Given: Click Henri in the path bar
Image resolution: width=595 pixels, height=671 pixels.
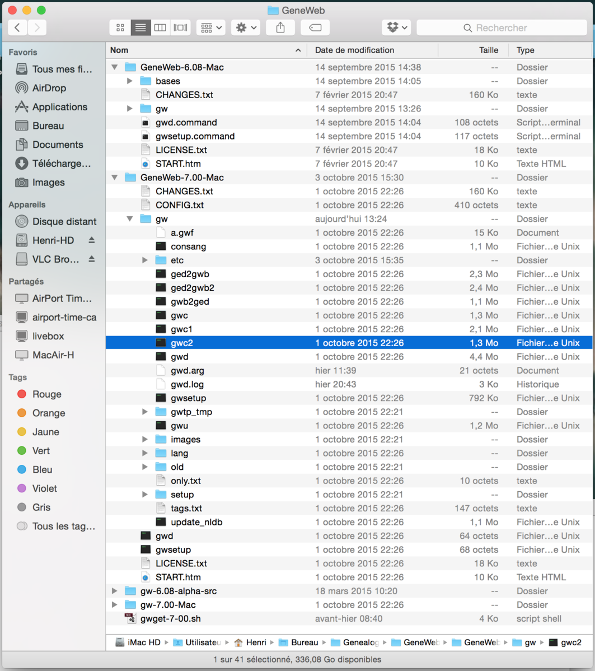Looking at the screenshot, I should click(x=250, y=642).
